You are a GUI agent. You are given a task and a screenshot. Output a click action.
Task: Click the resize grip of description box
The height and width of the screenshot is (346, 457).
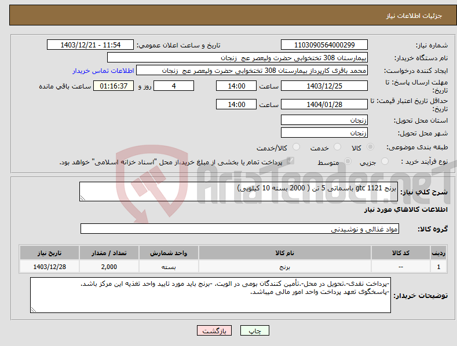[x=83, y=198]
